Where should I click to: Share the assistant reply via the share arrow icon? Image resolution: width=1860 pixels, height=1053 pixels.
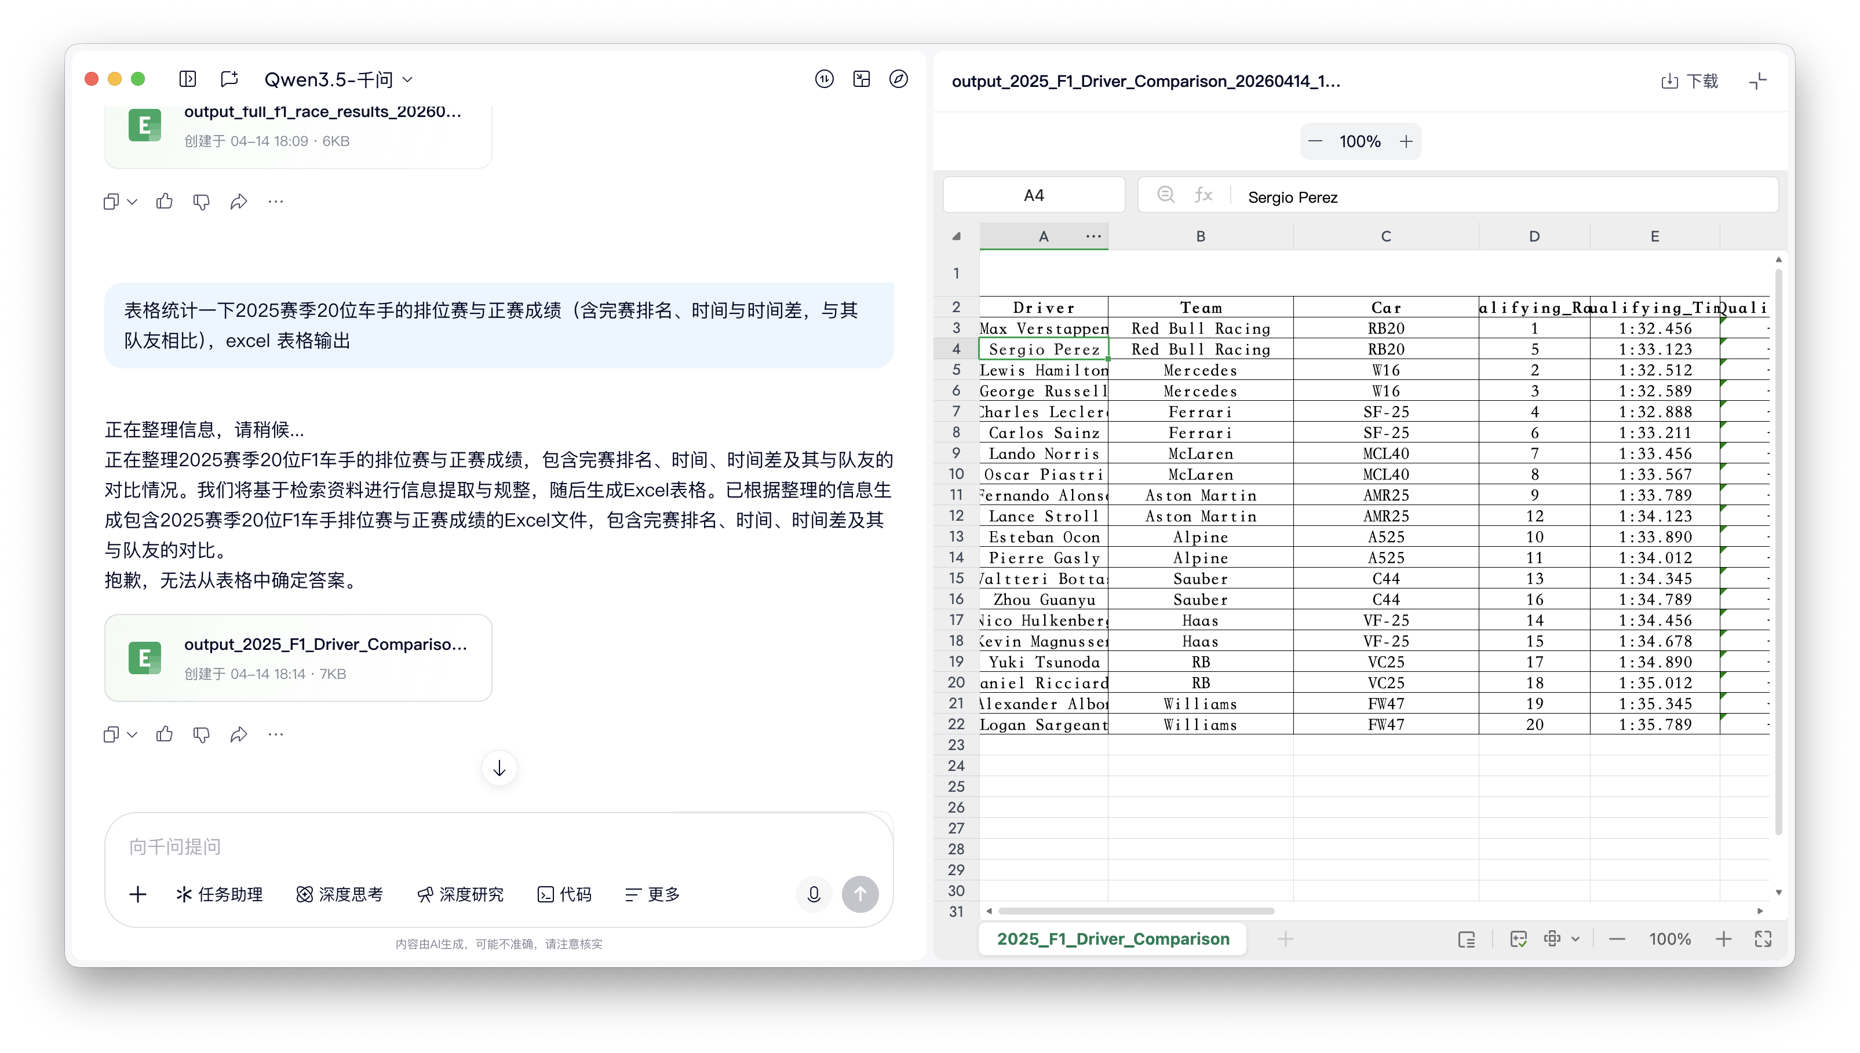coord(239,734)
